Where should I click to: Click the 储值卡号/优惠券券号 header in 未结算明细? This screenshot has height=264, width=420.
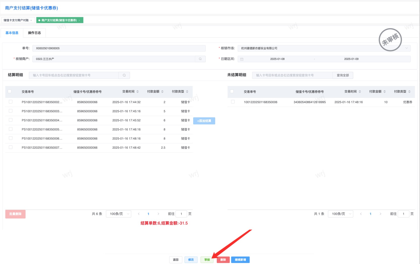pos(310,92)
